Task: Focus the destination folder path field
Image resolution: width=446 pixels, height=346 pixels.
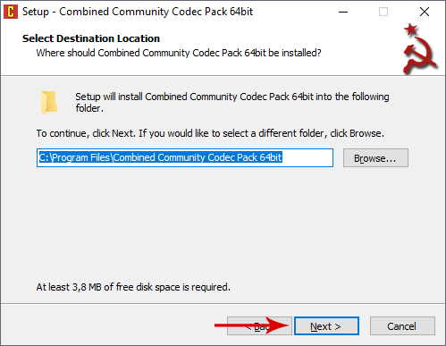Action: tap(185, 157)
